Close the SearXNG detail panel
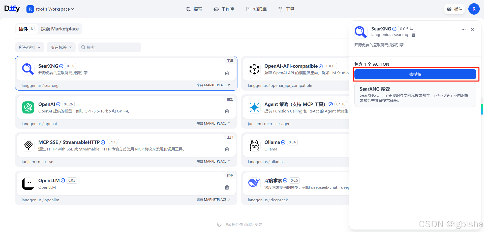 (472, 29)
